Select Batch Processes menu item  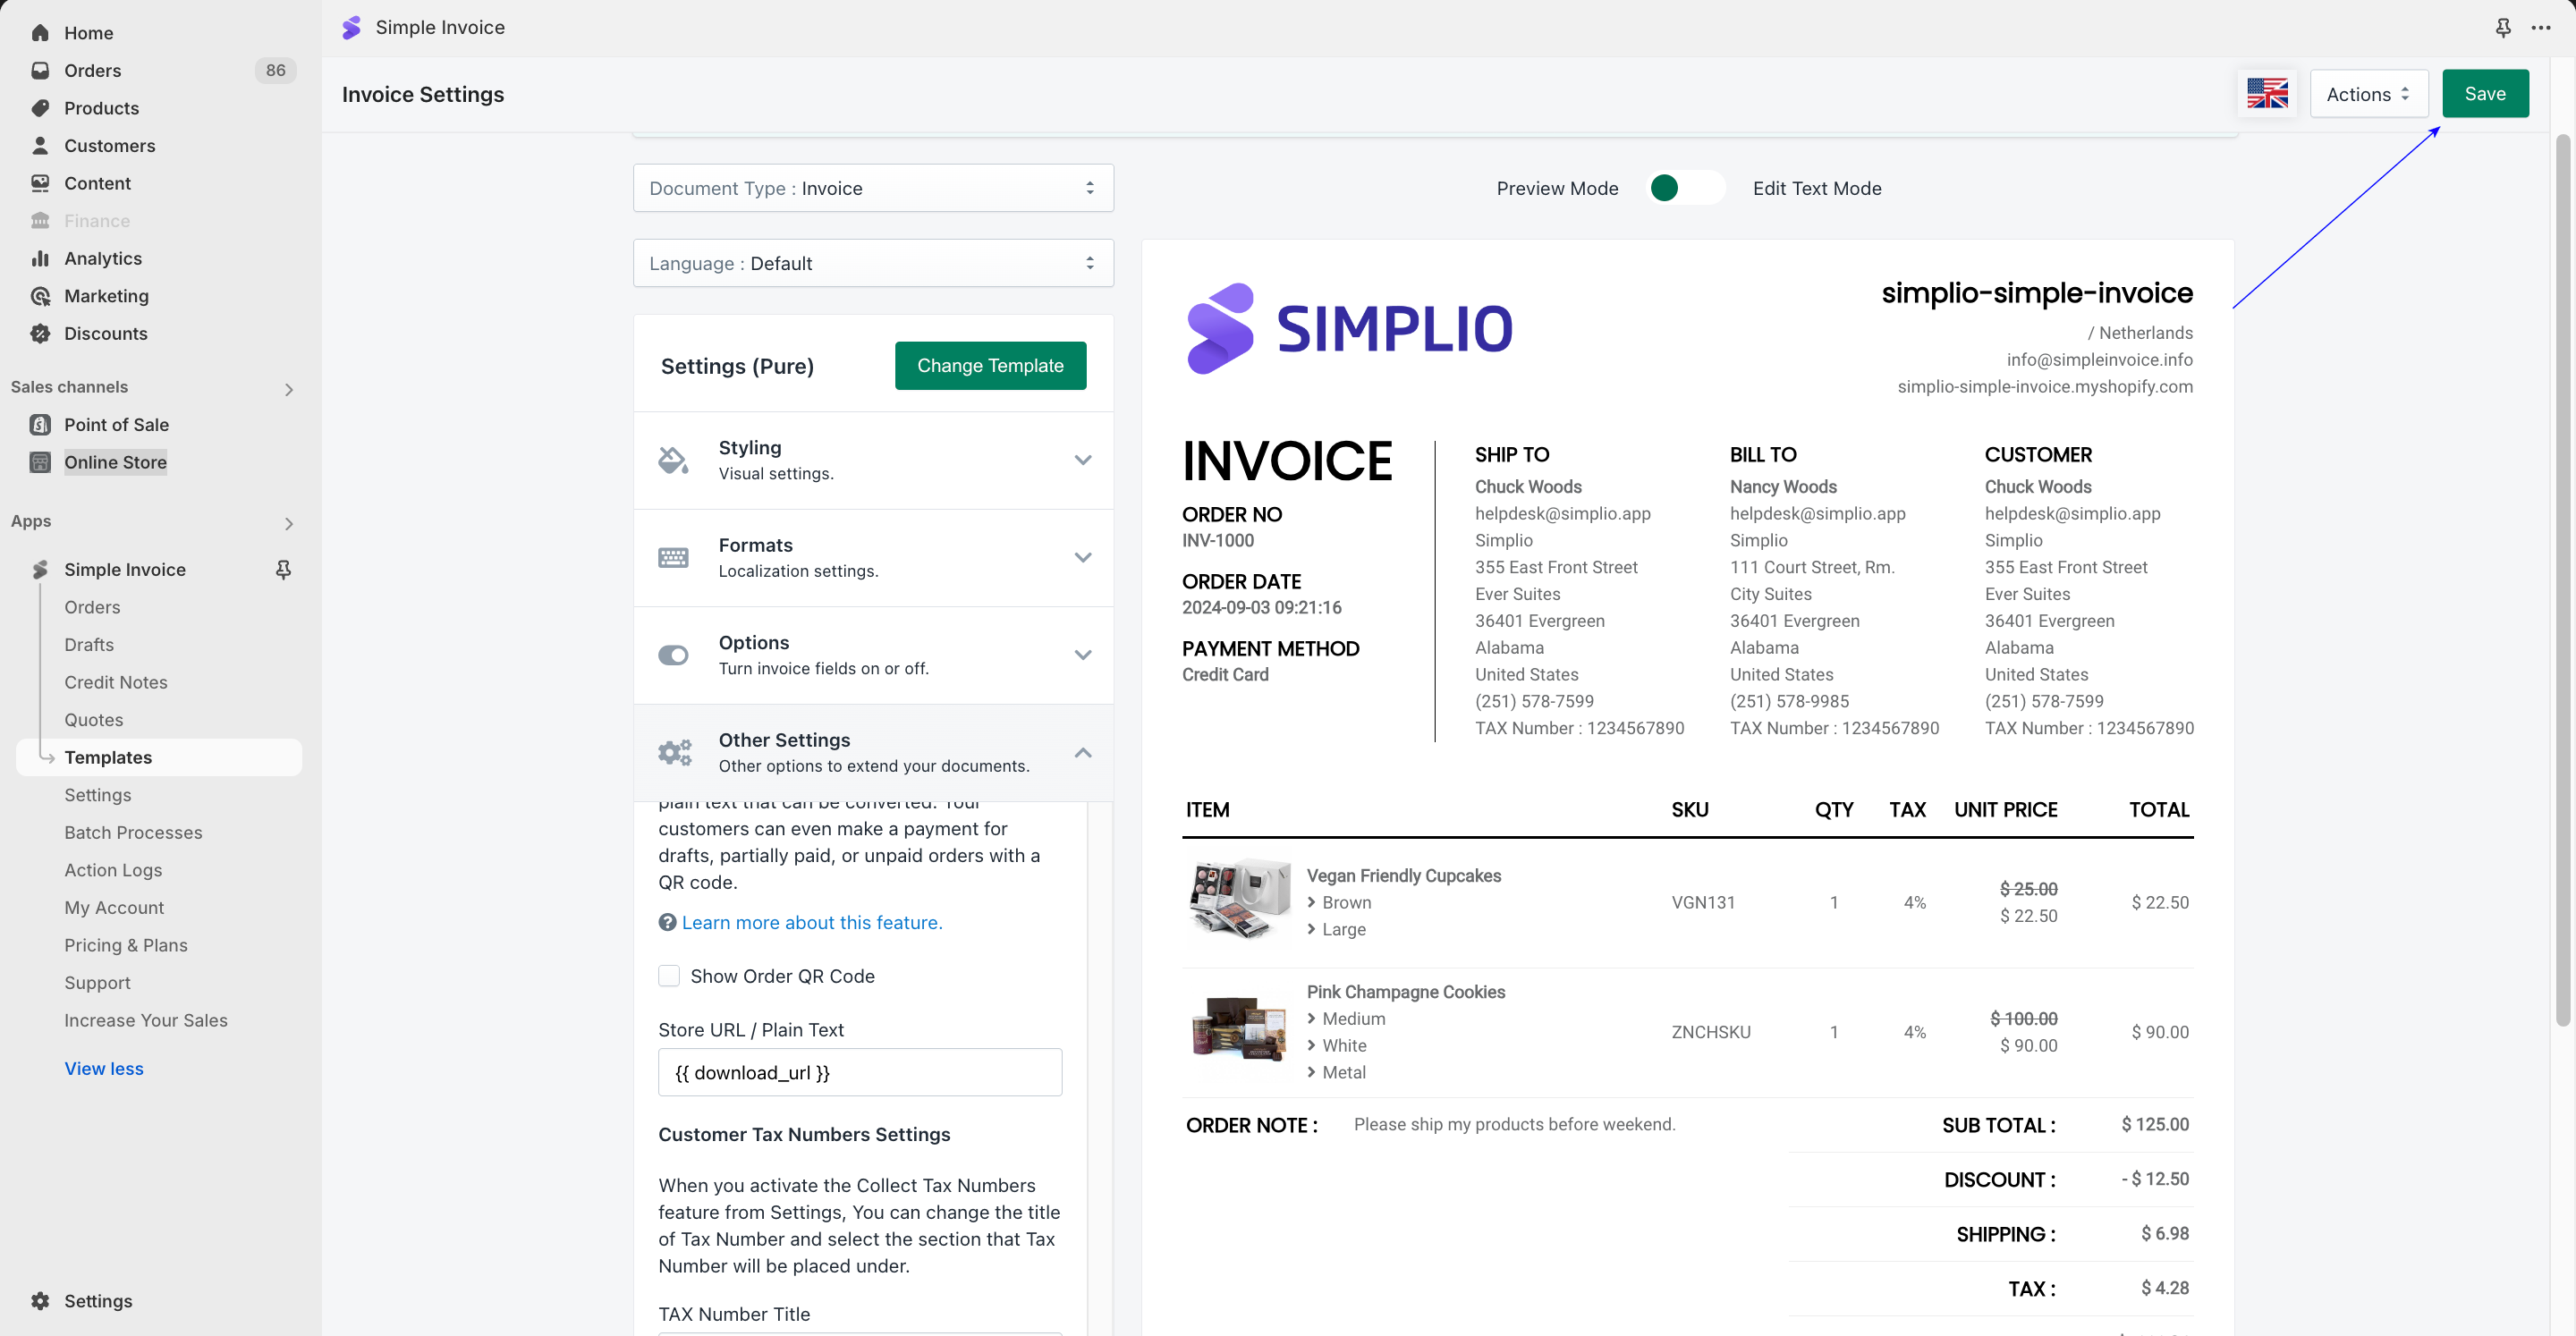click(x=133, y=832)
